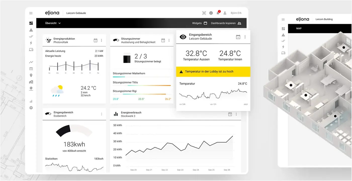This screenshot has width=352, height=181.
Task: Expand the Übersicht dashboard dropdown
Action: (x=53, y=23)
